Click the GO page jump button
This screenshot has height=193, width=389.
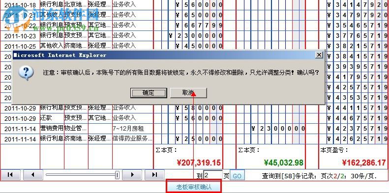tap(237, 176)
